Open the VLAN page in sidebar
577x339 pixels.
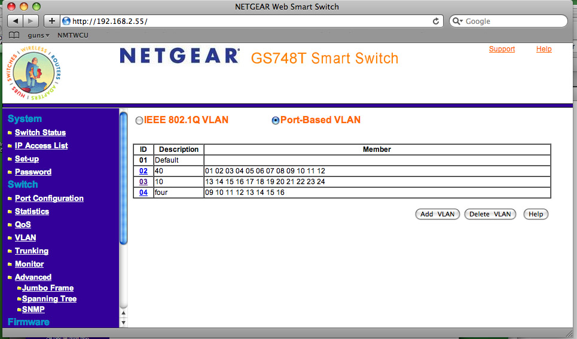[x=25, y=238]
